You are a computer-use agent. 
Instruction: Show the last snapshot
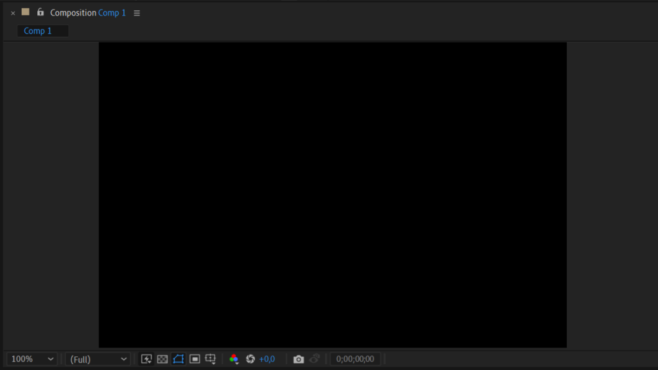point(314,359)
